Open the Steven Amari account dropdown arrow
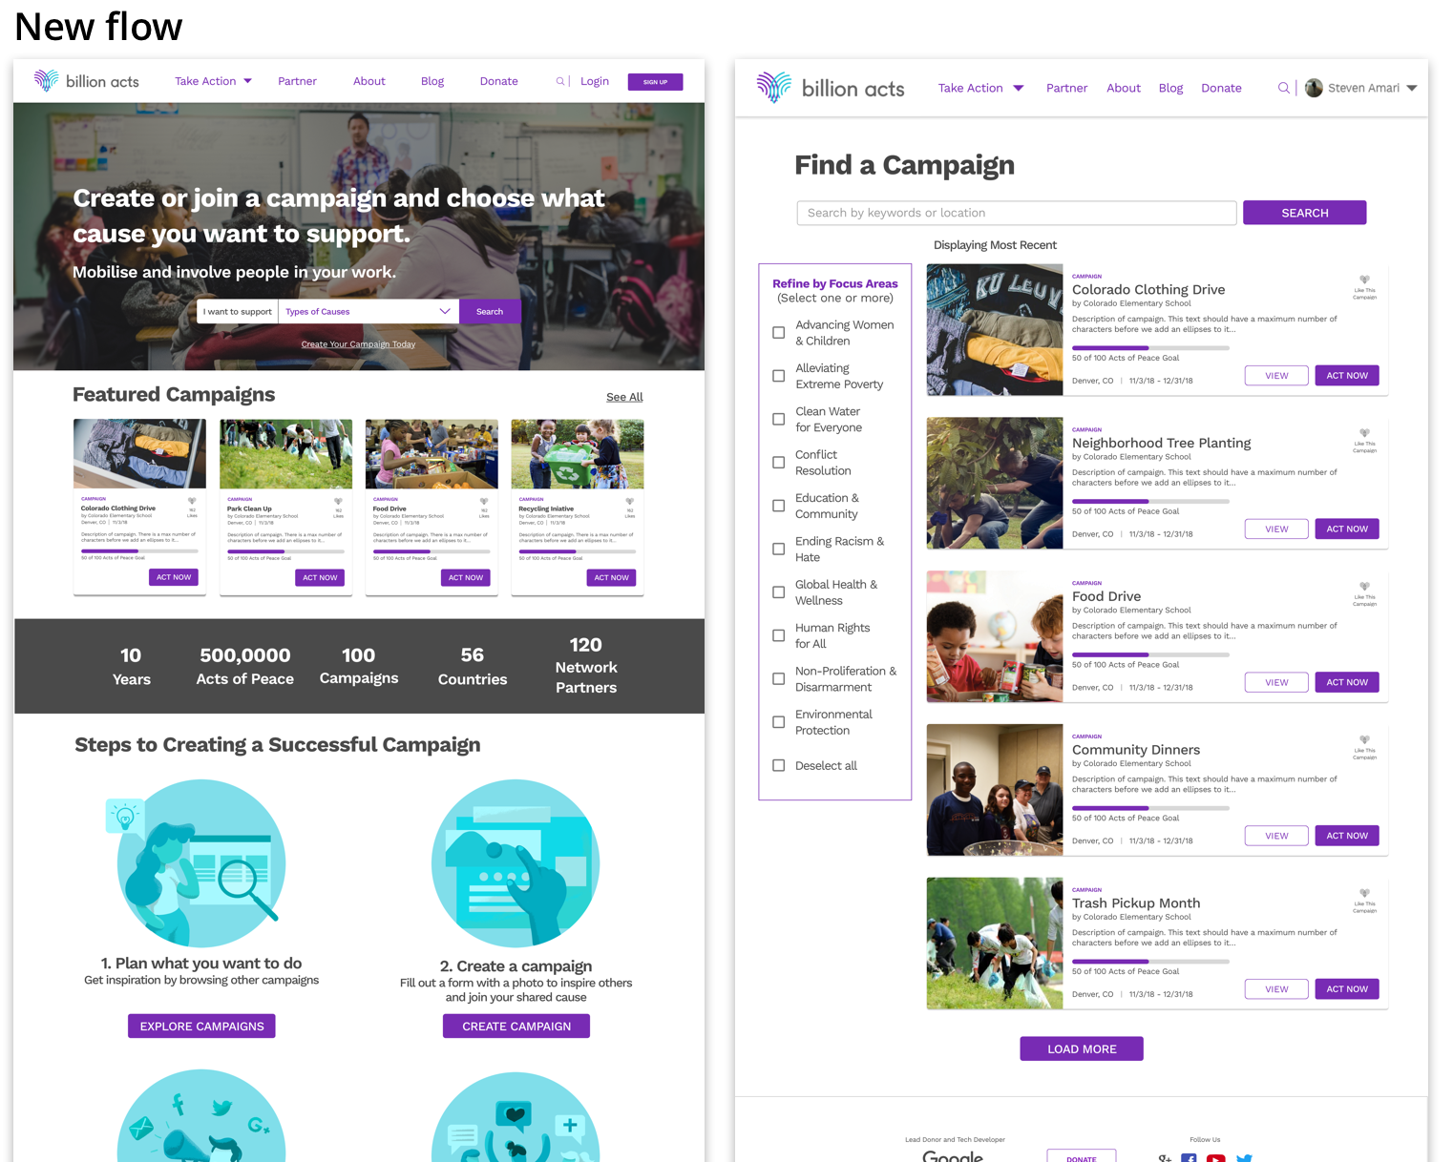The height and width of the screenshot is (1162, 1453). 1412,88
